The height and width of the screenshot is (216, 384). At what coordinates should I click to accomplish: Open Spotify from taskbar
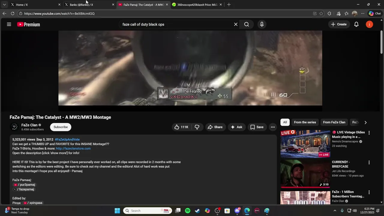(x=187, y=211)
